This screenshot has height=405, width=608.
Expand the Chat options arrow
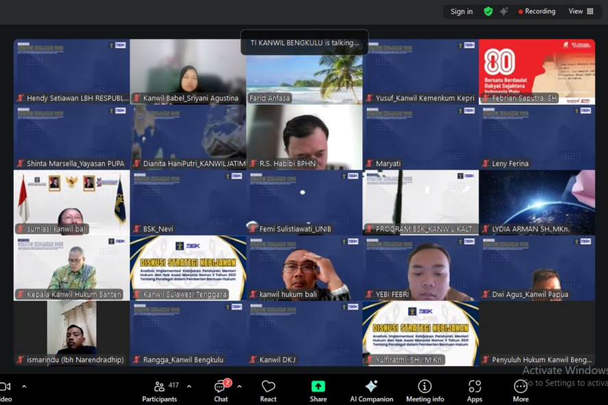pos(239,387)
